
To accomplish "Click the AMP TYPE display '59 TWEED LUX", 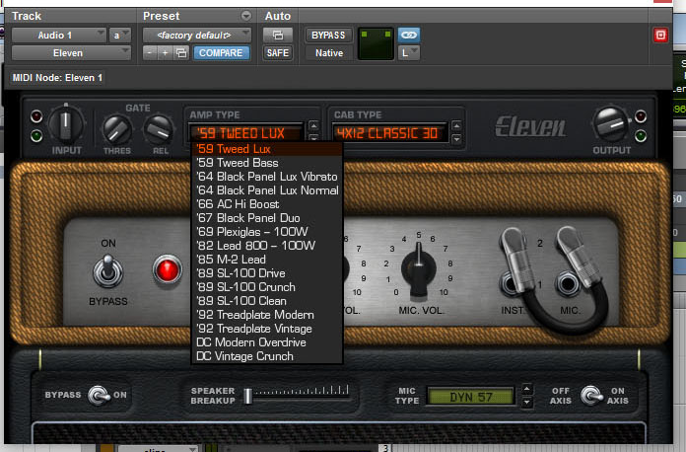I will click(245, 133).
